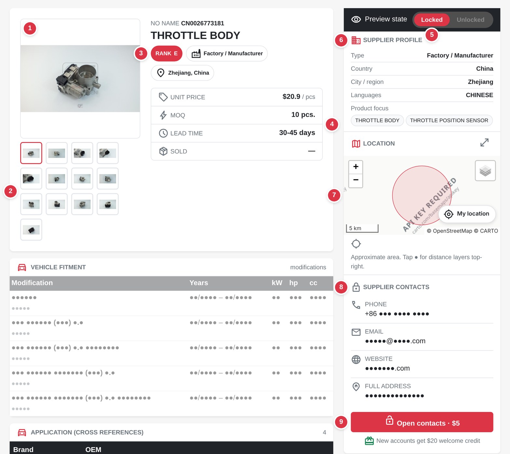Click the RANK E badge
Screen dimensions: 510x454
(x=167, y=53)
